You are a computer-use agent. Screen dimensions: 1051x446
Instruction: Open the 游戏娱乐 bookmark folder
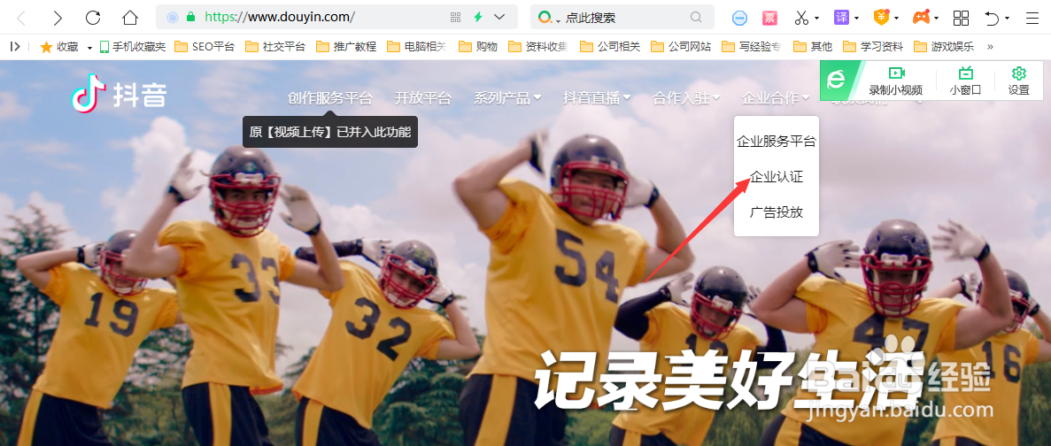[x=944, y=46]
